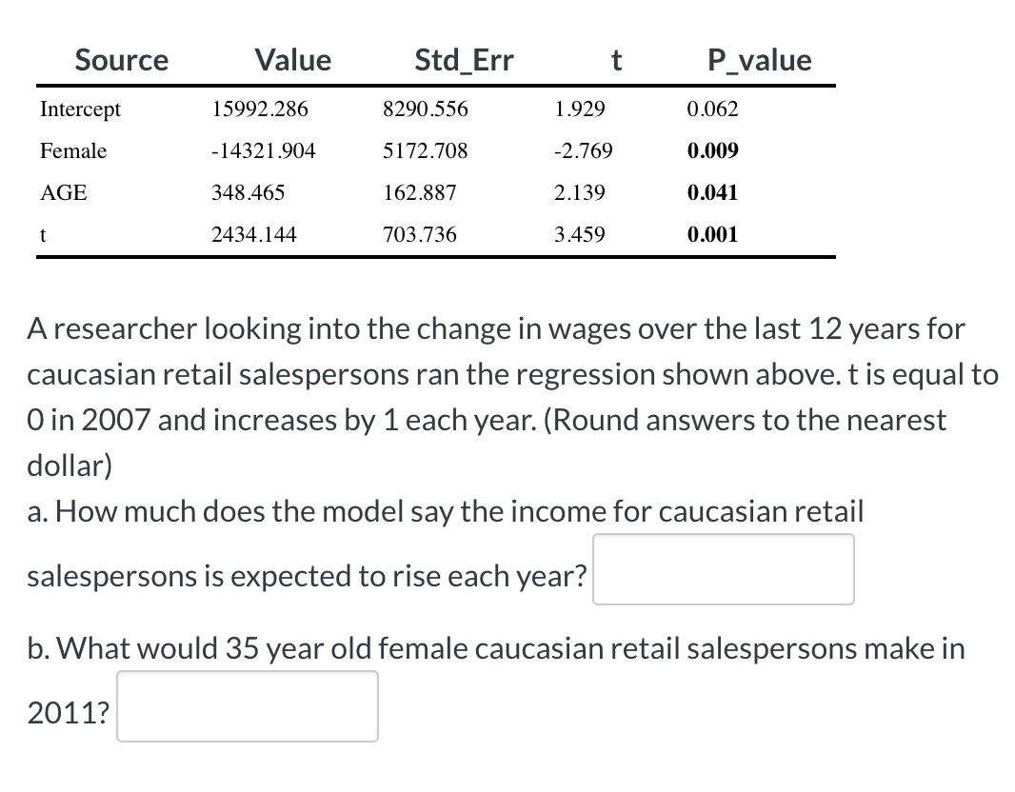Click the answer box after 2011?
Viewport: 1015px width, 792px height.
pos(247,705)
